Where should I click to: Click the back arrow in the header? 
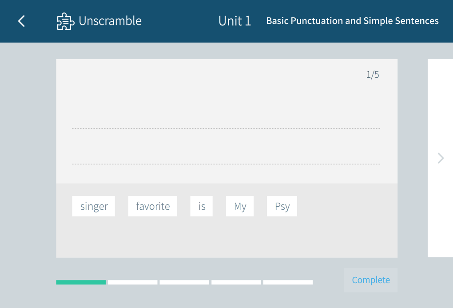point(21,21)
